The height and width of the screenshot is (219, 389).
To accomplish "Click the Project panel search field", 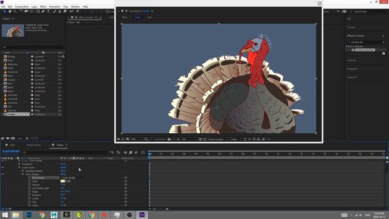I will click(x=32, y=47).
